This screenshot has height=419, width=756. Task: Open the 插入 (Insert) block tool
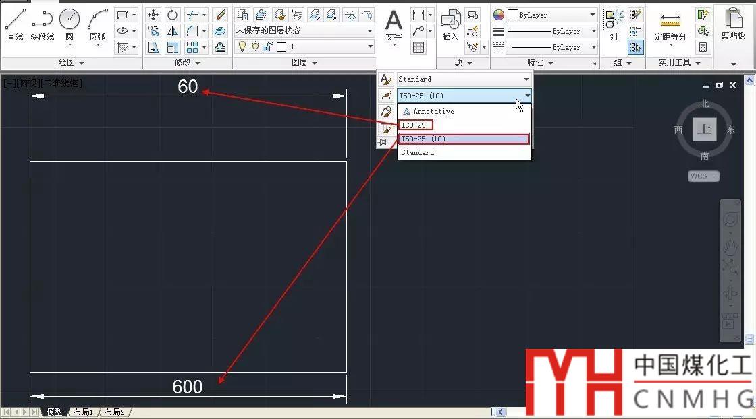(450, 26)
